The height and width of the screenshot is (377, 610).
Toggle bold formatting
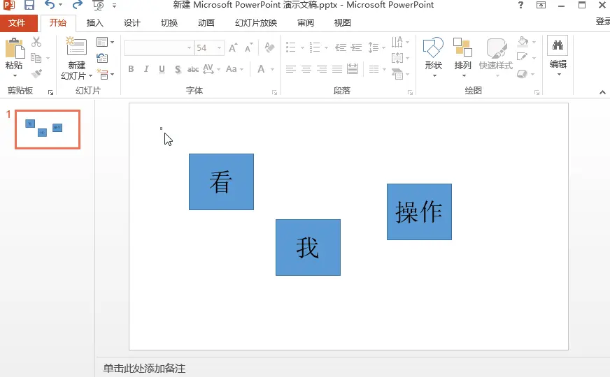coord(131,69)
